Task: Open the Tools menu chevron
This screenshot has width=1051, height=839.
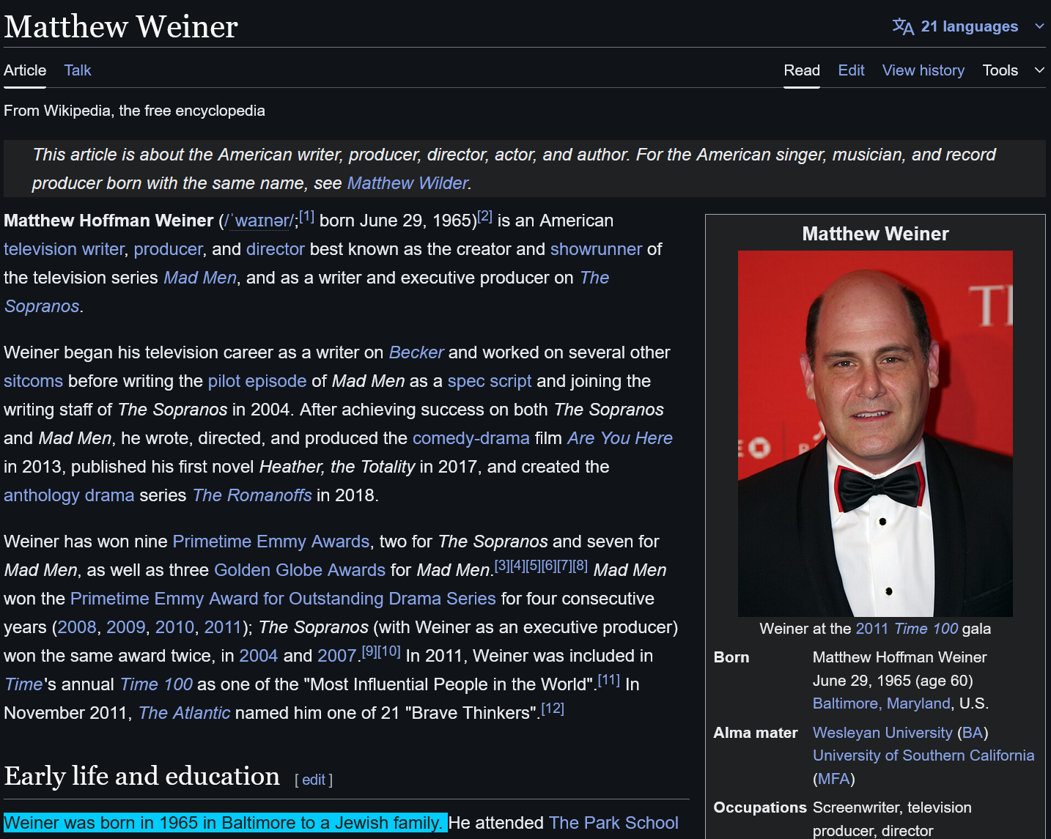Action: (x=1039, y=70)
